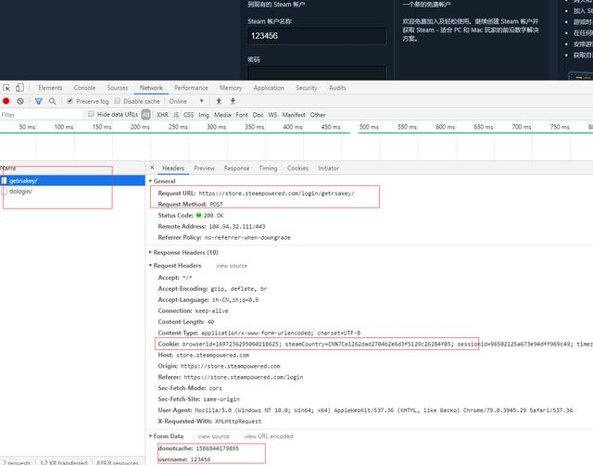Click the donotcache form data value
This screenshot has width=593, height=465.
[x=217, y=448]
